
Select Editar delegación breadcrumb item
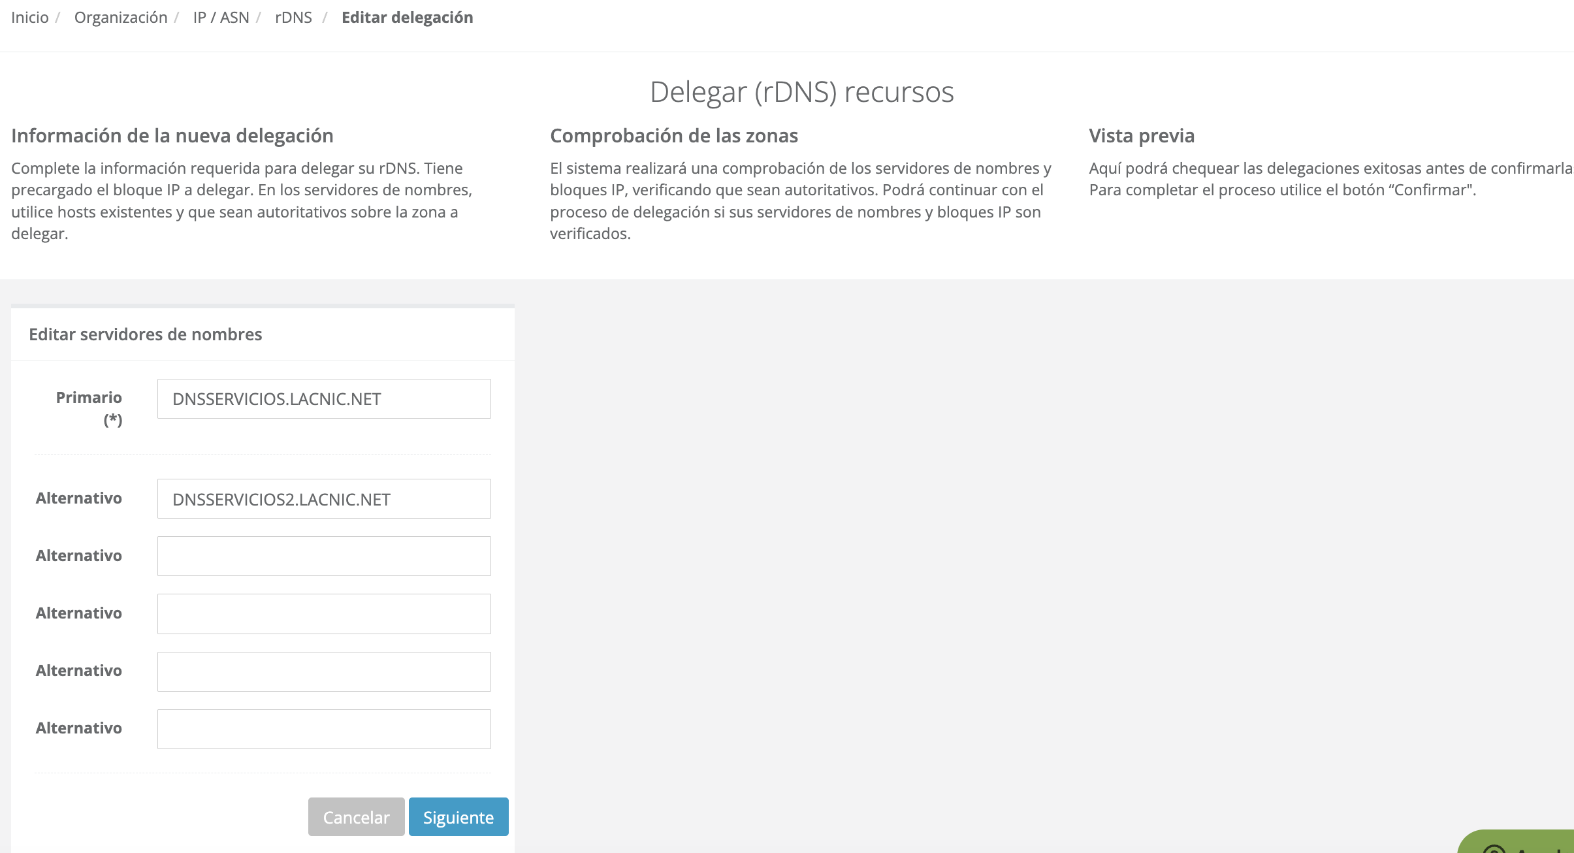point(407,18)
